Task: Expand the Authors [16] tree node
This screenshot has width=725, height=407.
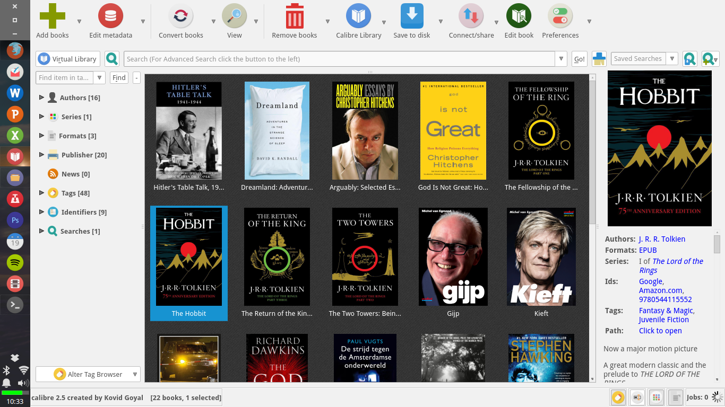Action: [41, 98]
